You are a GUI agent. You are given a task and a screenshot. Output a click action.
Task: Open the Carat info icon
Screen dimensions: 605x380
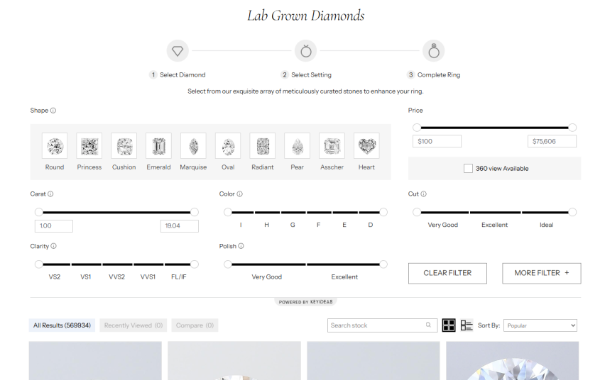click(50, 194)
